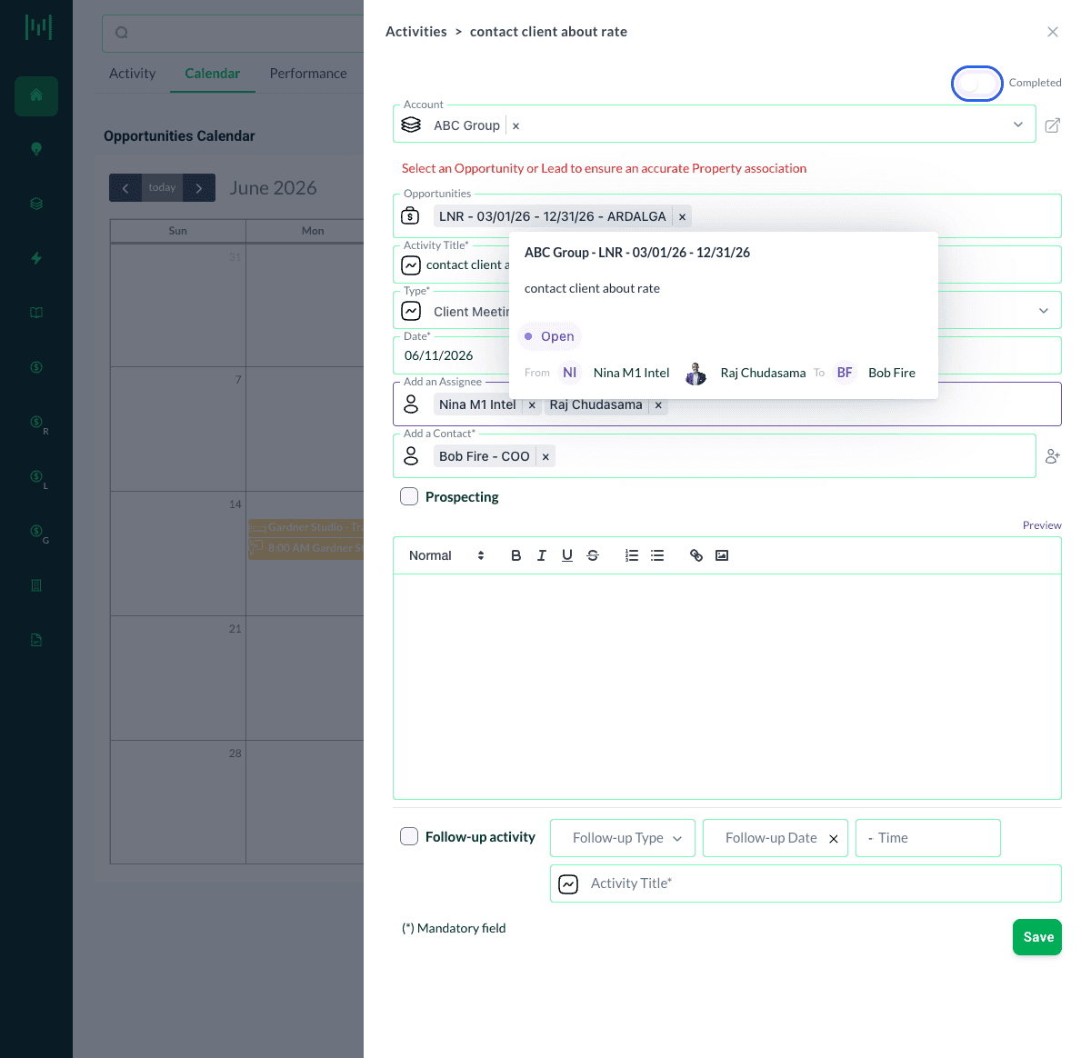The height and width of the screenshot is (1058, 1091).
Task: Open the document sidebar icon
Action: [x=36, y=640]
